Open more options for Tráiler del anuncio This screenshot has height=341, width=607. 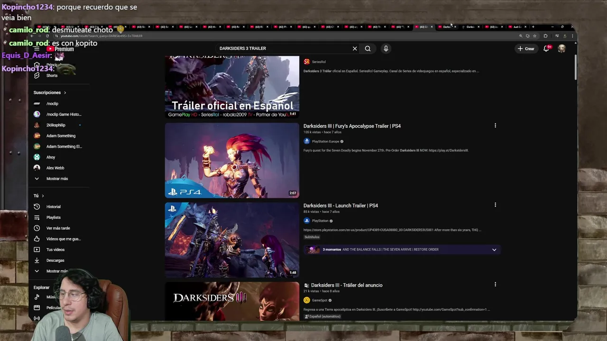pos(495,285)
